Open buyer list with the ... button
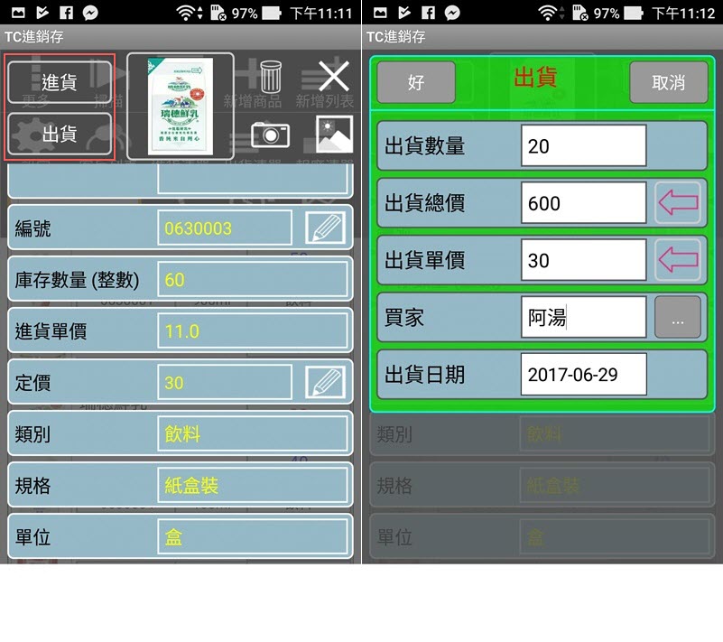The image size is (723, 642). pos(678,317)
